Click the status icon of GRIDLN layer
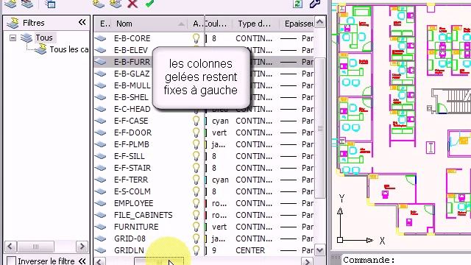 (101, 250)
